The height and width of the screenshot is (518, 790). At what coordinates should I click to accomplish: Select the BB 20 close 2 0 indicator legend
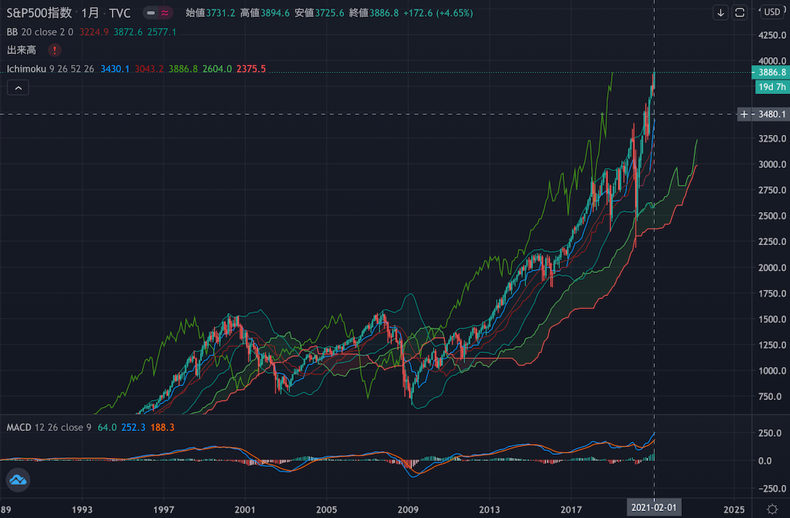[x=40, y=32]
